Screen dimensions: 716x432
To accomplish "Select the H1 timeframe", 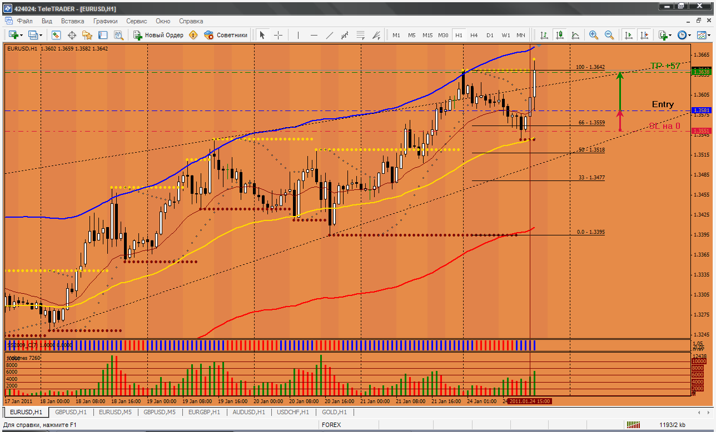I will 459,35.
